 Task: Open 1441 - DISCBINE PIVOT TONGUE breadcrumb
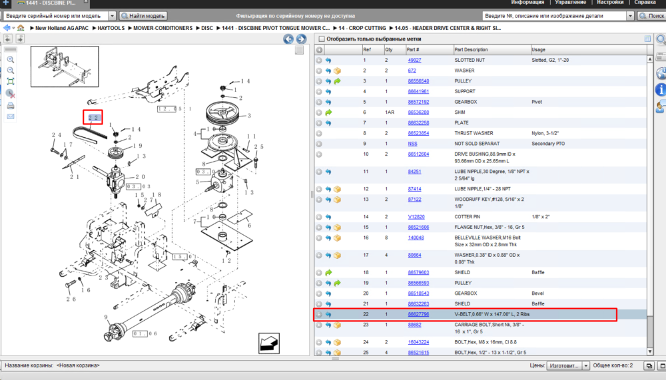(276, 28)
